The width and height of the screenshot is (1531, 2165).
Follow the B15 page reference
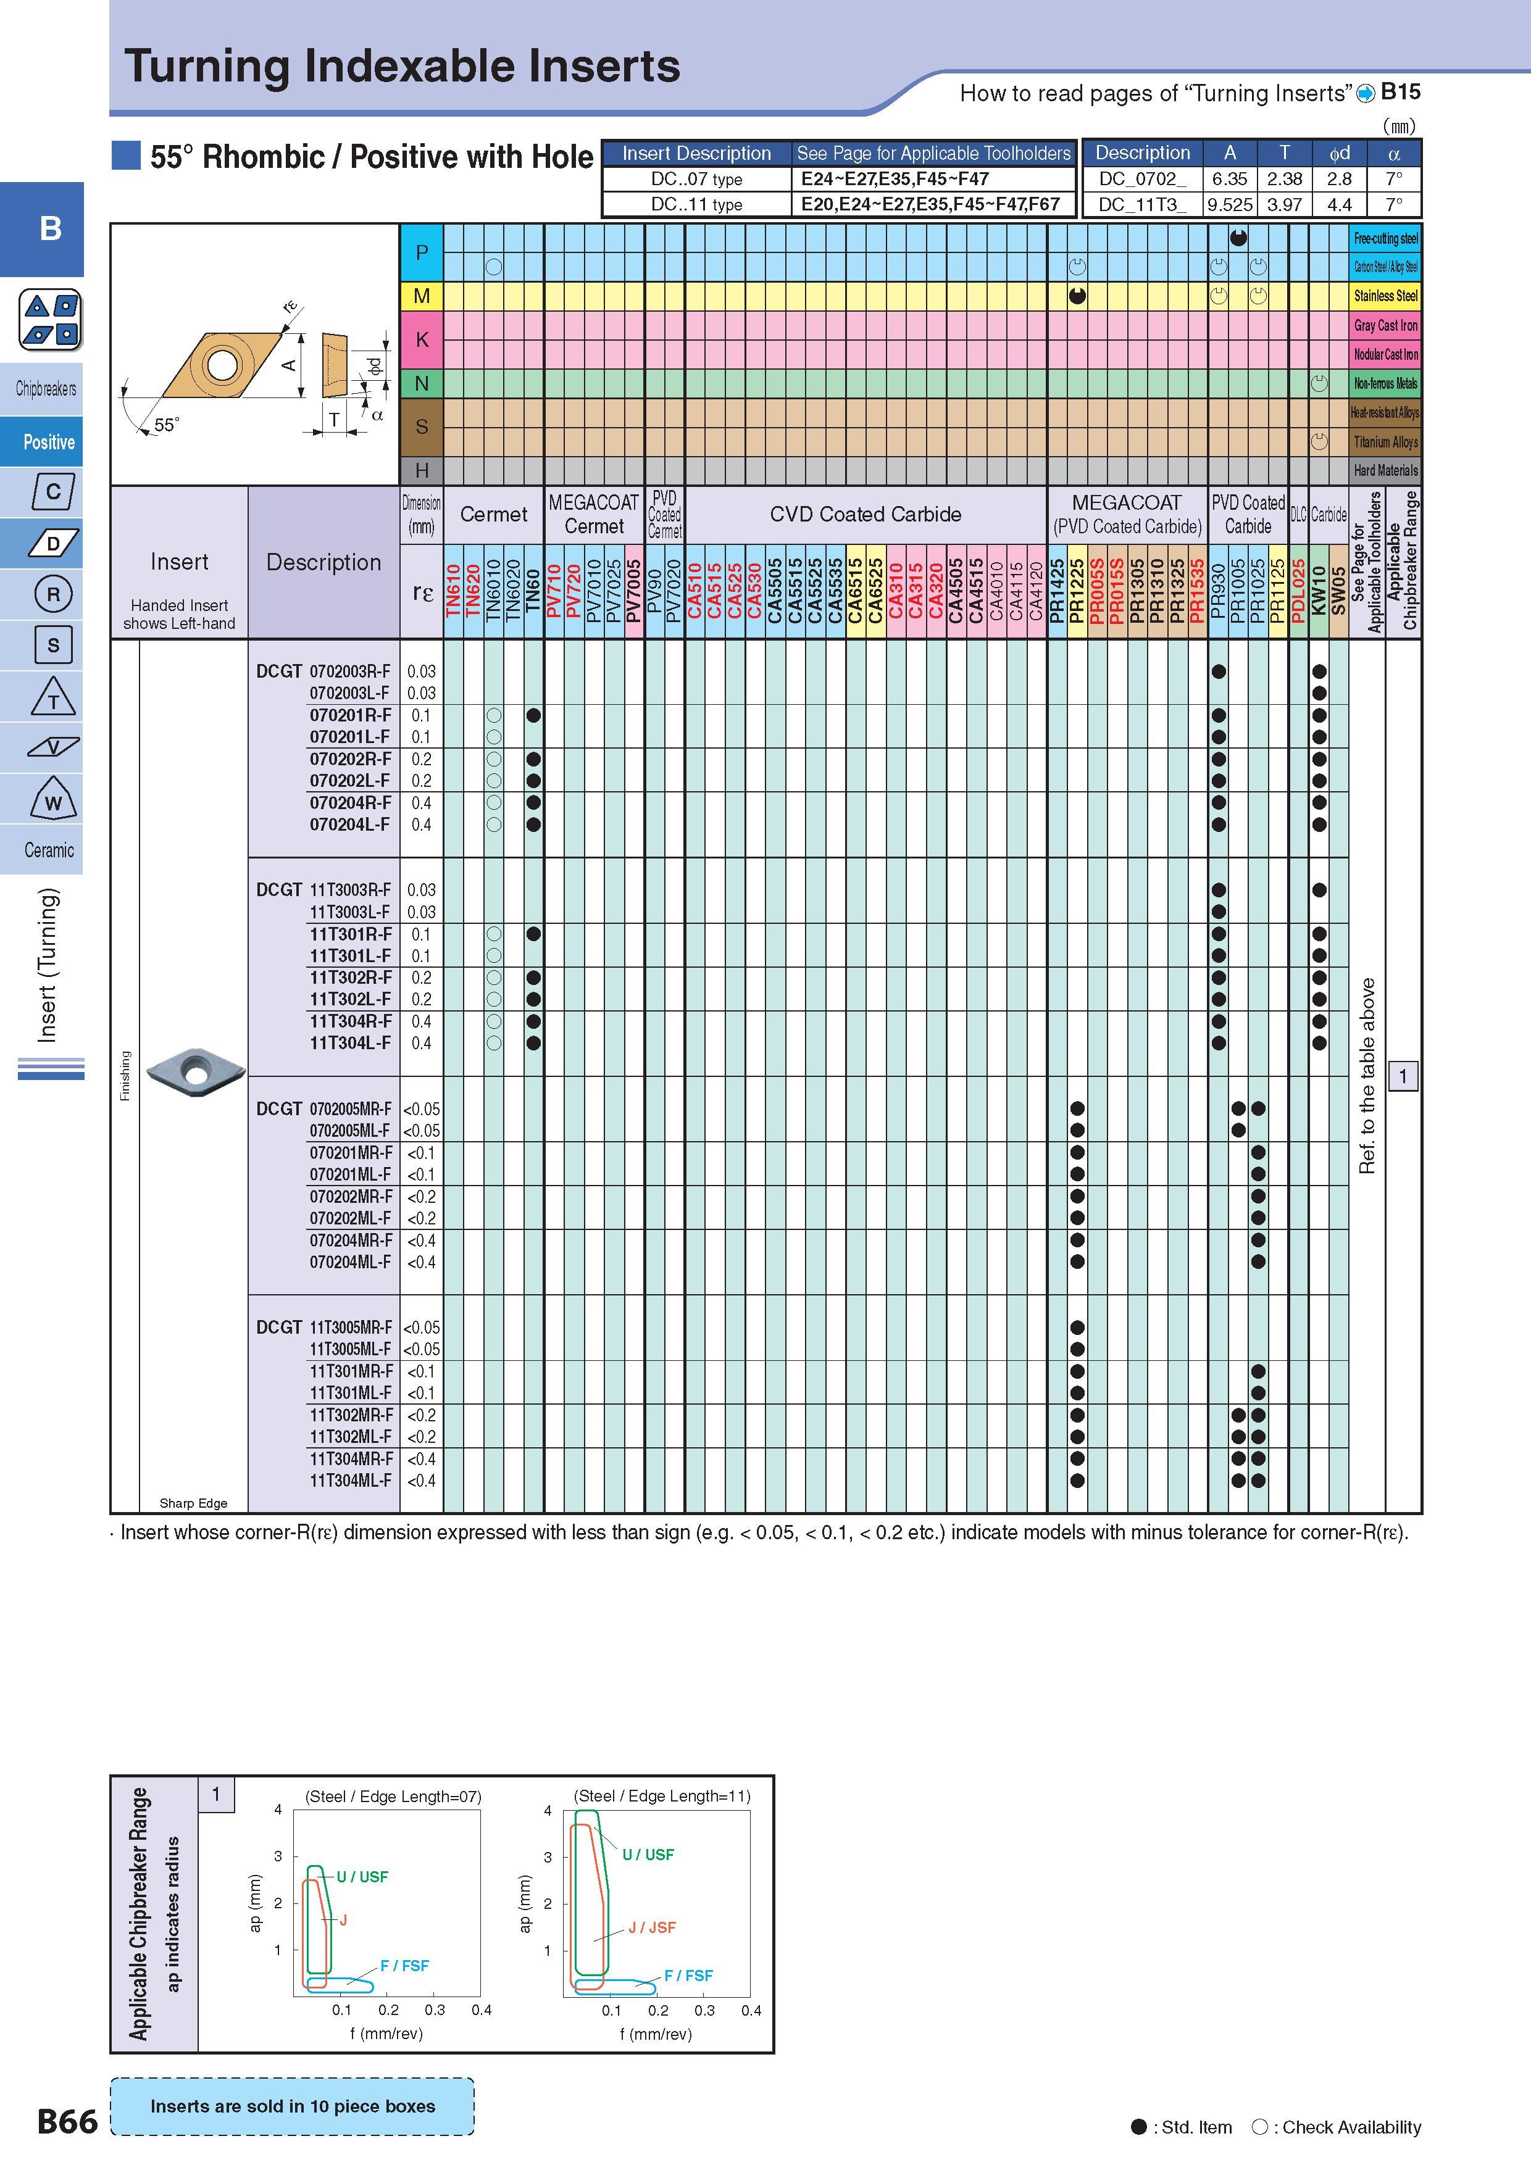[1400, 91]
